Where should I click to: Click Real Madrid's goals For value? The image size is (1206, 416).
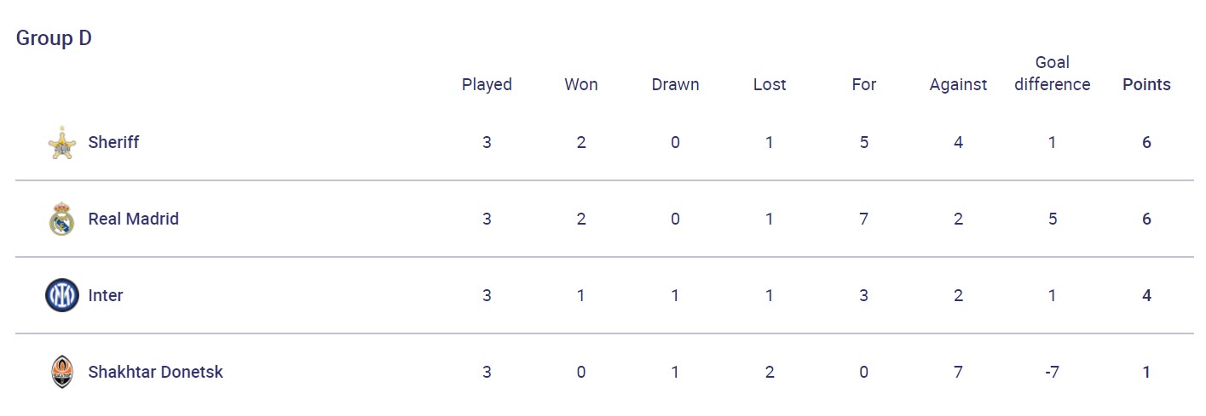tap(863, 219)
